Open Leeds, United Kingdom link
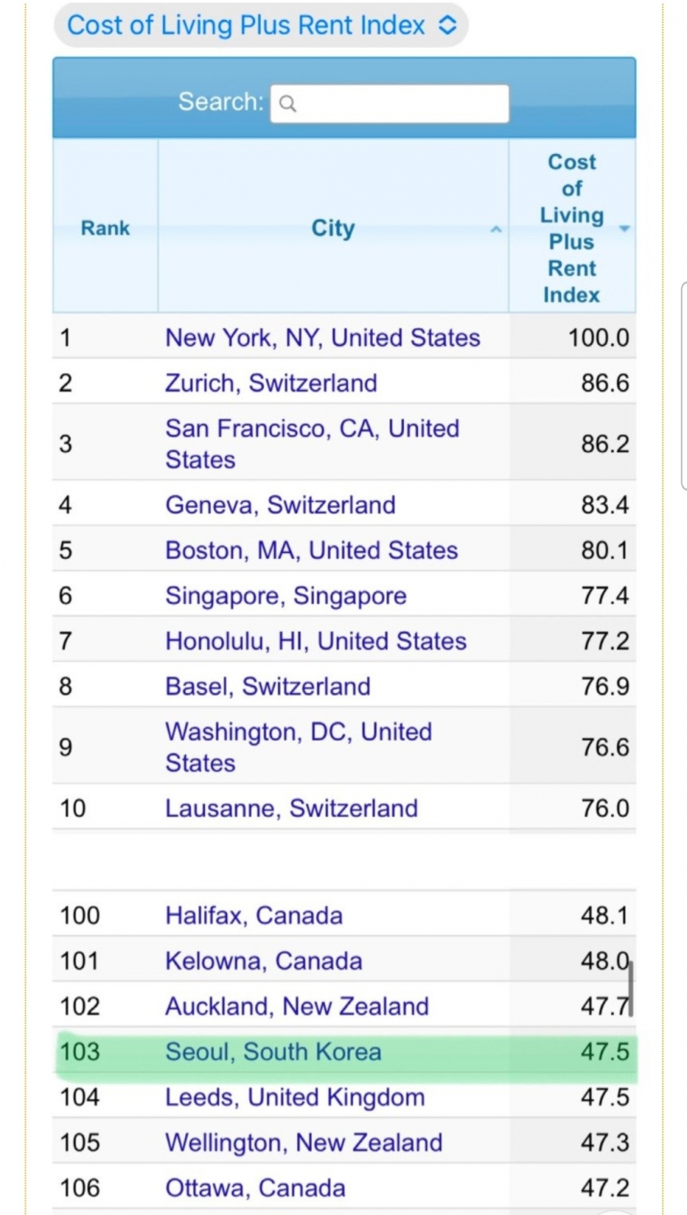687x1215 pixels. coord(295,1096)
